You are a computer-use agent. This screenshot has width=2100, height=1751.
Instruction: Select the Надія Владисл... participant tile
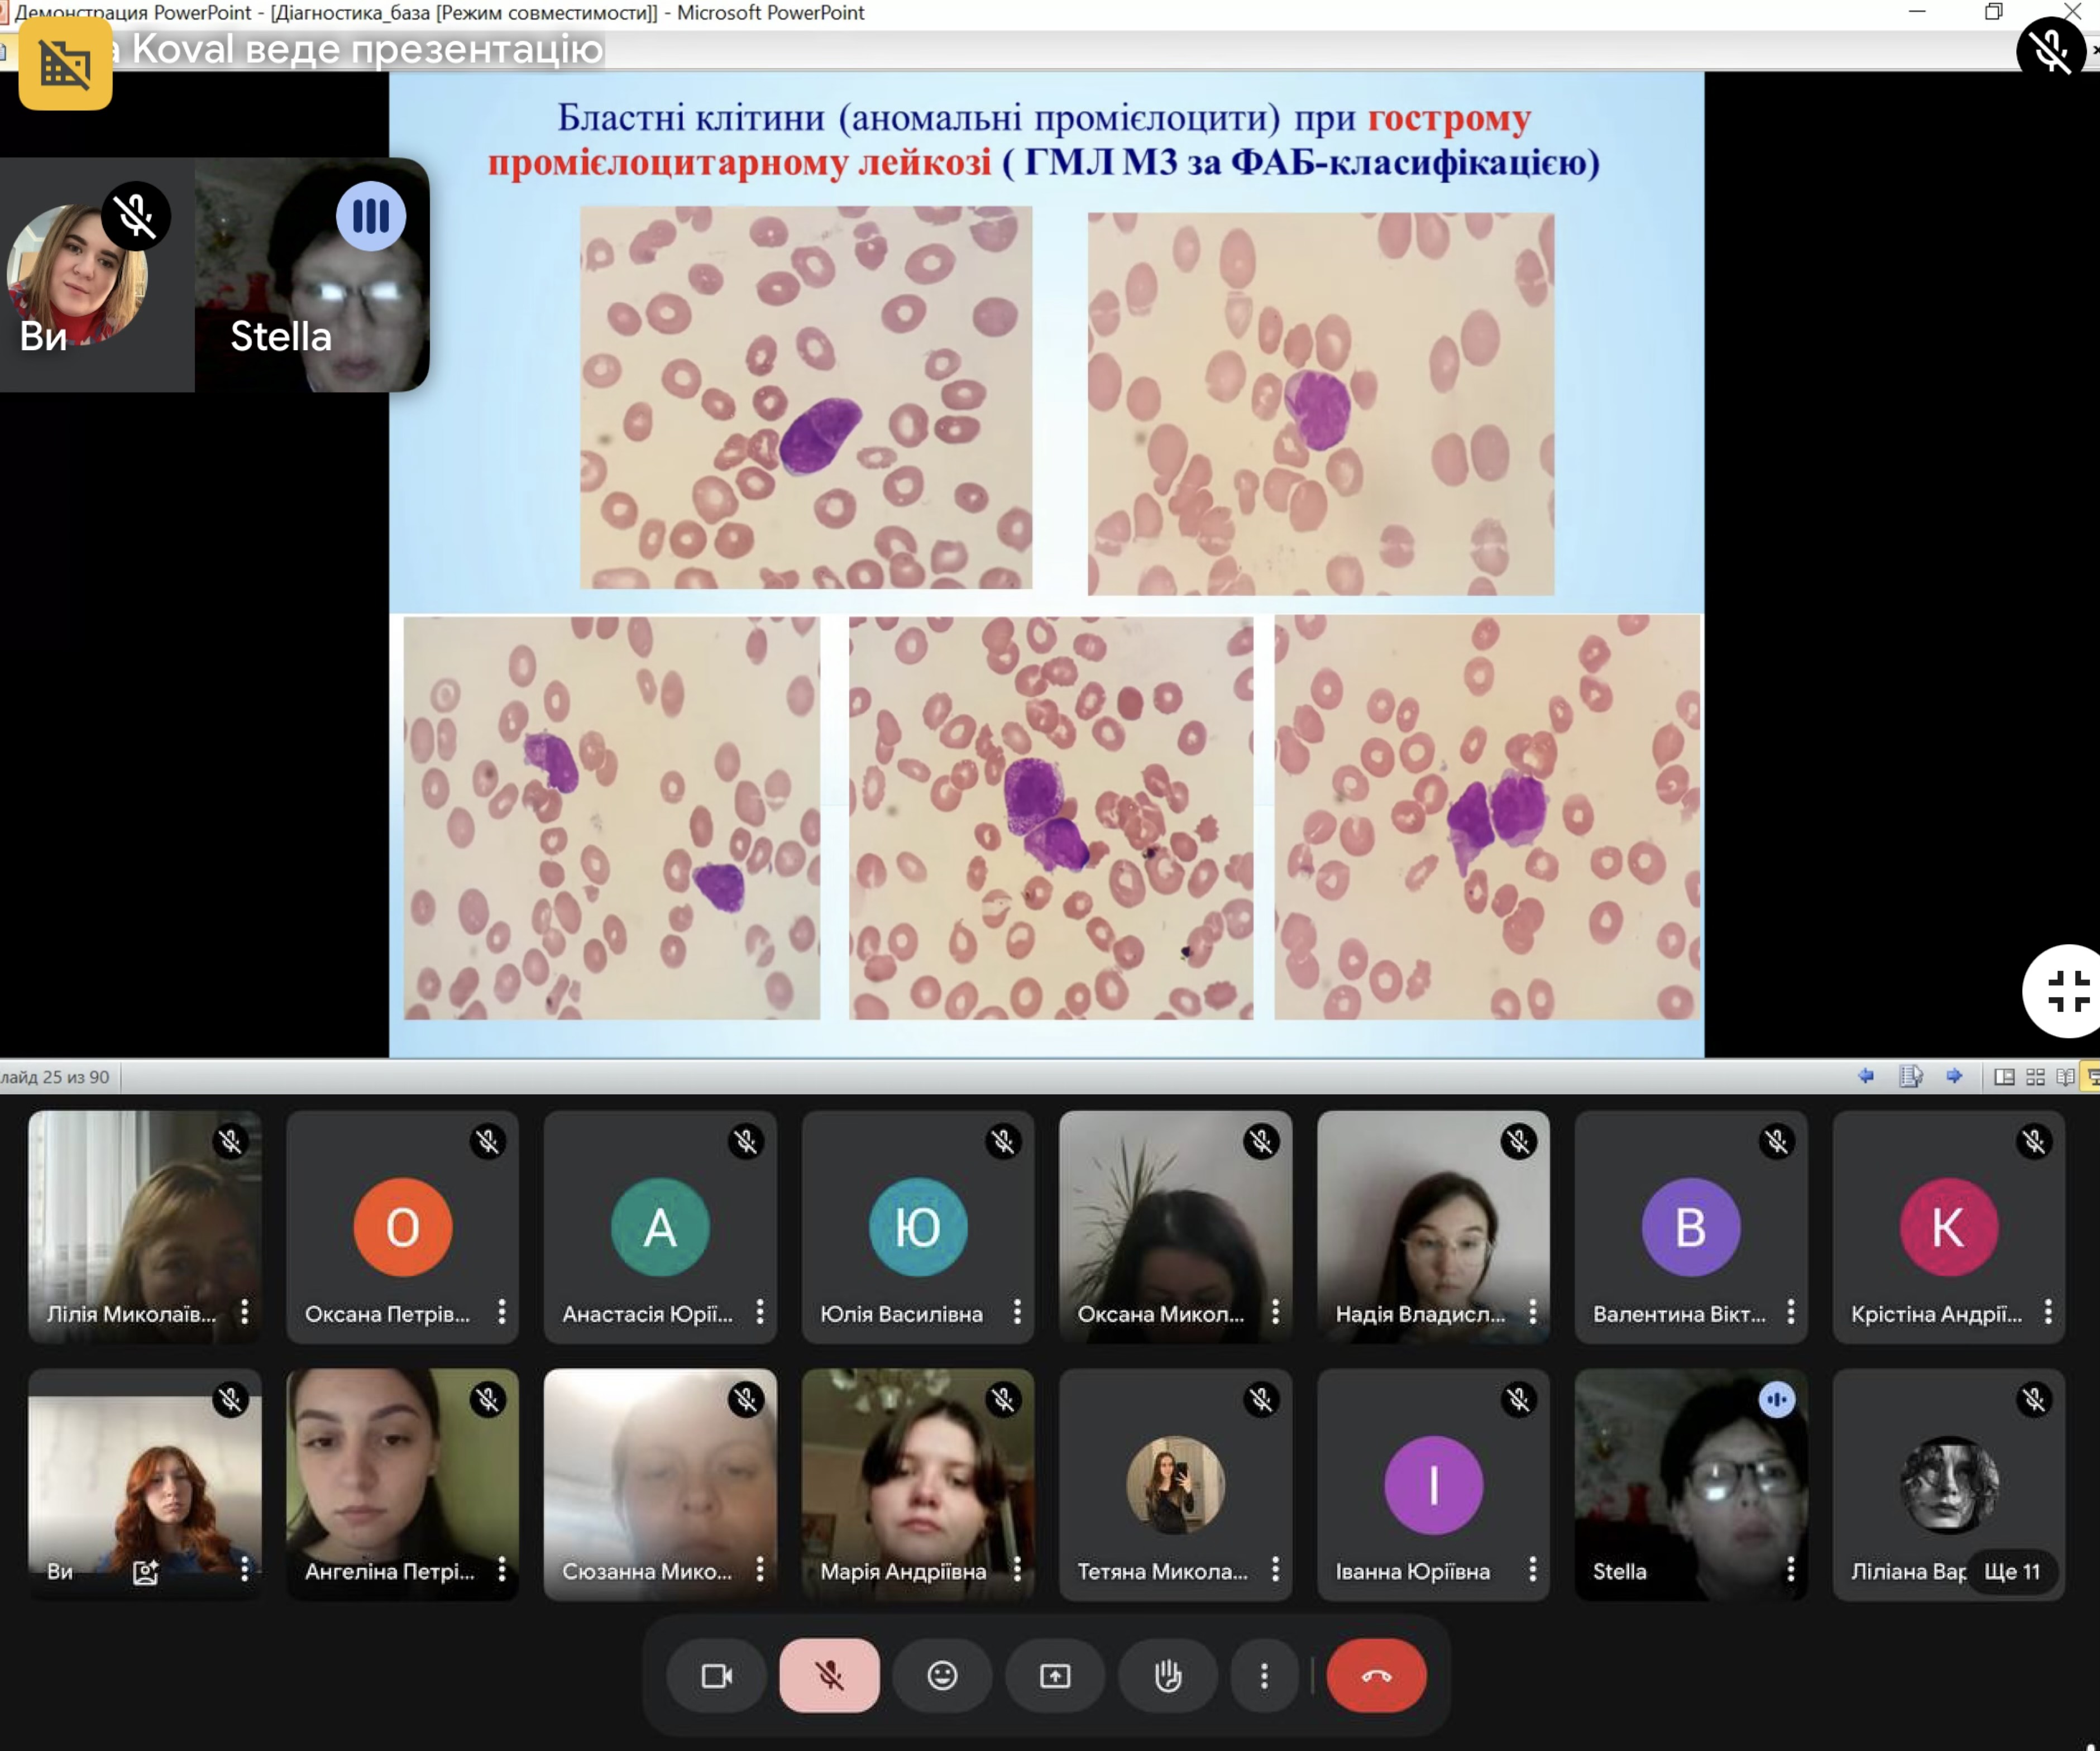coord(1432,1226)
